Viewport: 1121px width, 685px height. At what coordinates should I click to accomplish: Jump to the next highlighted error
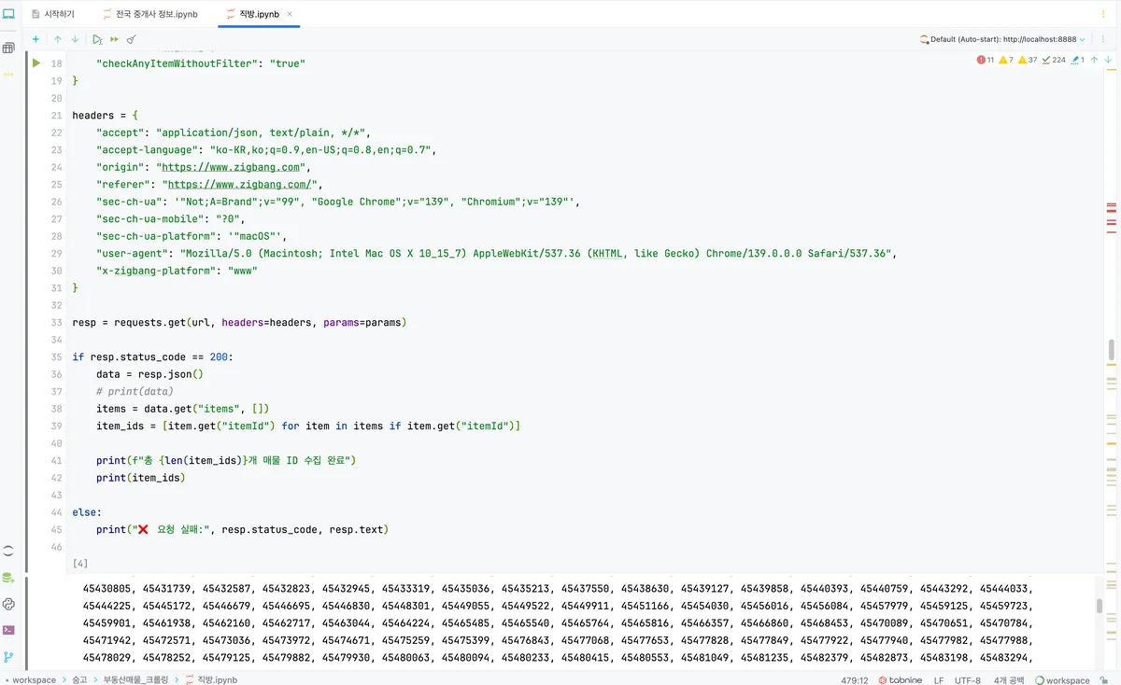click(x=1108, y=60)
